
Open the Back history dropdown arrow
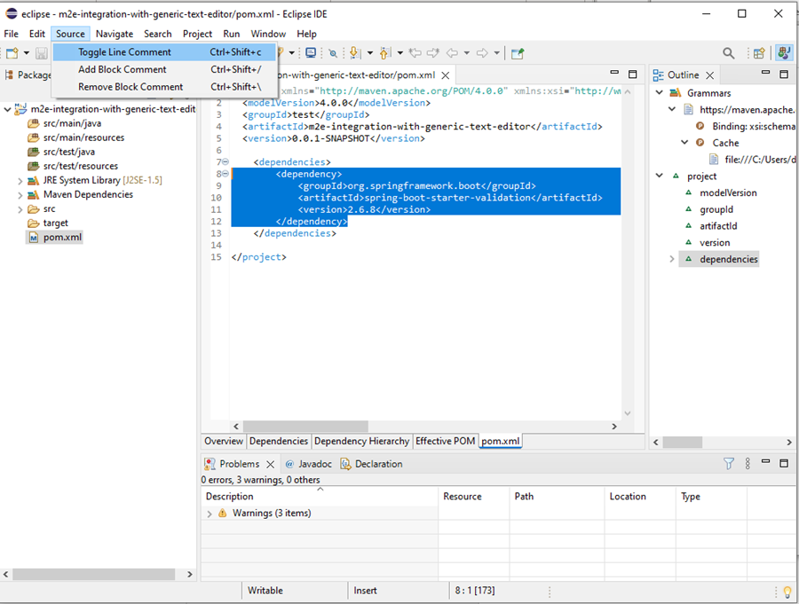(466, 53)
